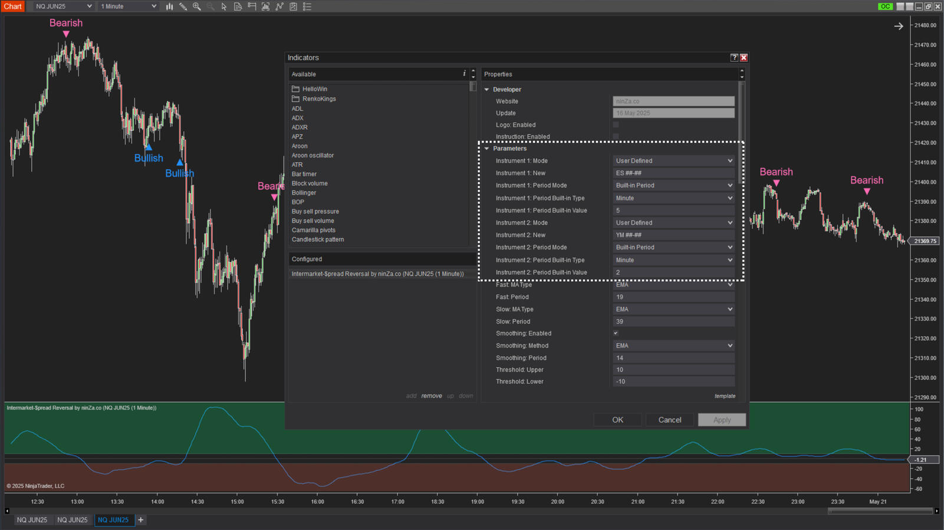The width and height of the screenshot is (944, 530).
Task: Click the chart's horizontal scrollbar thumb
Action: [879, 511]
